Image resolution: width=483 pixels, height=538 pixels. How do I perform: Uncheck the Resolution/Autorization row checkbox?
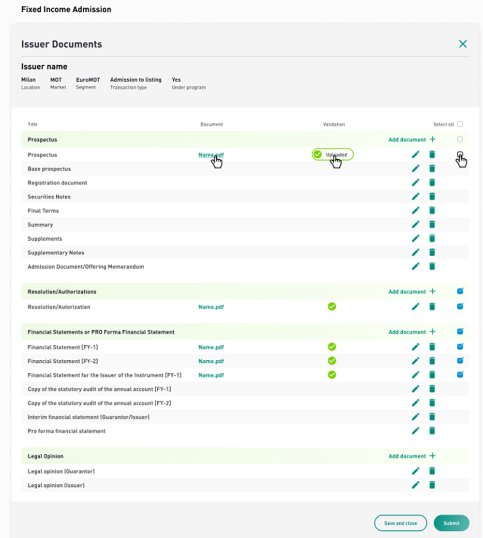460,306
